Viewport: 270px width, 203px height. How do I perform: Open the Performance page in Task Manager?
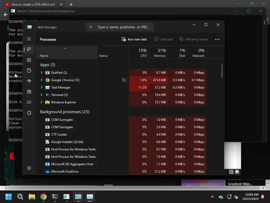click(x=29, y=60)
